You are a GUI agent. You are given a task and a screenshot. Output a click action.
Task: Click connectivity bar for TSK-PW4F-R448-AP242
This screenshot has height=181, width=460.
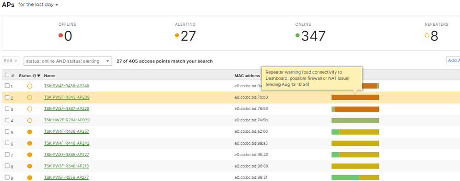coord(355,143)
